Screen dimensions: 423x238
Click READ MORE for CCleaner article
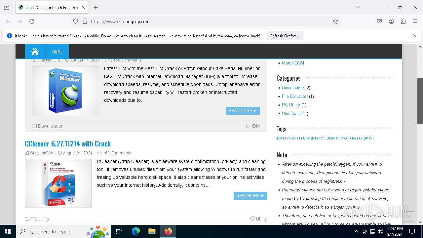pyautogui.click(x=250, y=196)
